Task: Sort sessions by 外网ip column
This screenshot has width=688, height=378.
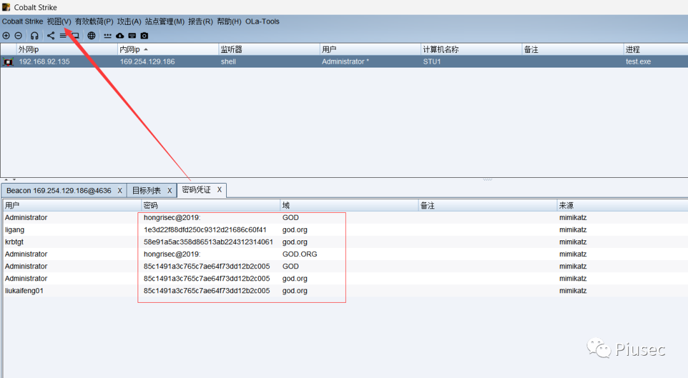Action: pos(67,50)
